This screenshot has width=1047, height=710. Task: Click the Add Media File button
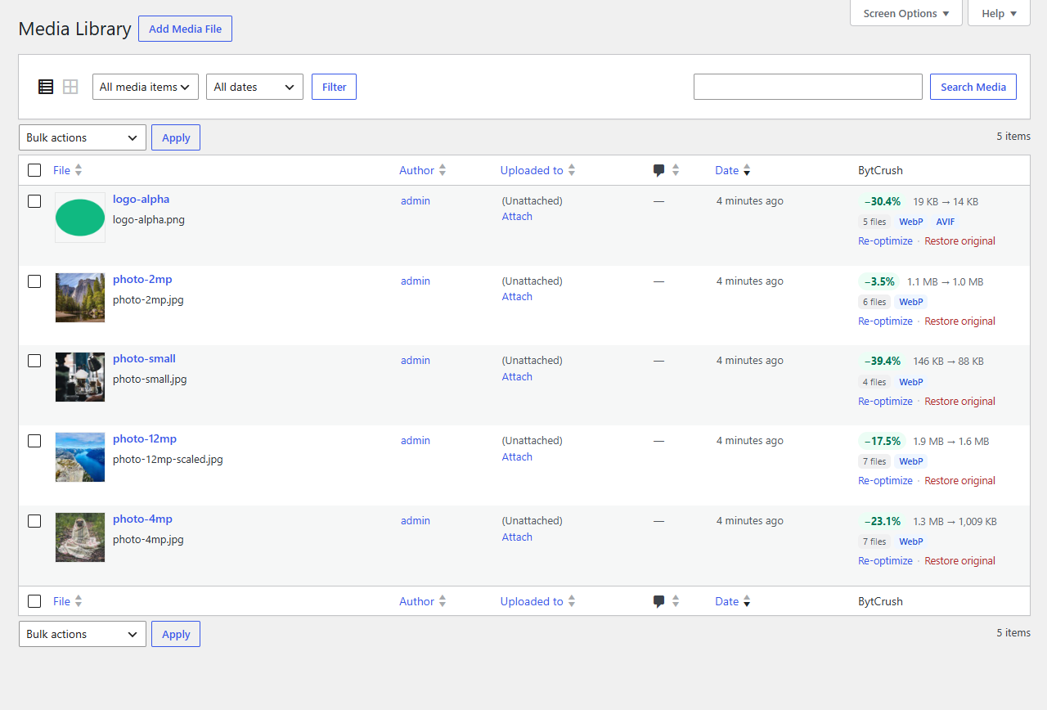point(186,29)
